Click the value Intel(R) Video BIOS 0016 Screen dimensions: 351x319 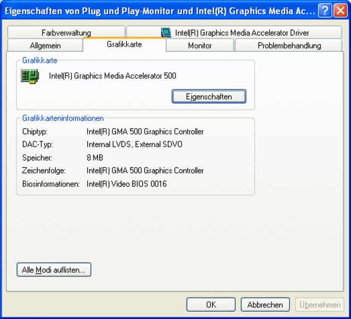click(127, 184)
